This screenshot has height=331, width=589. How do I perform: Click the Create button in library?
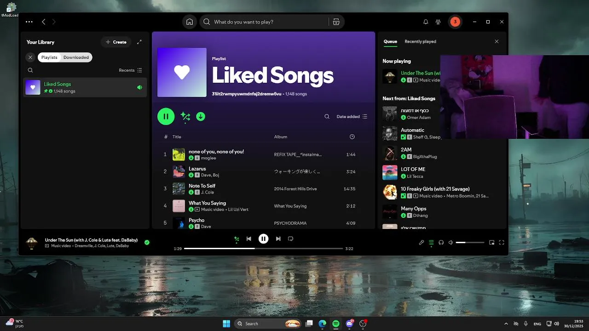click(116, 42)
